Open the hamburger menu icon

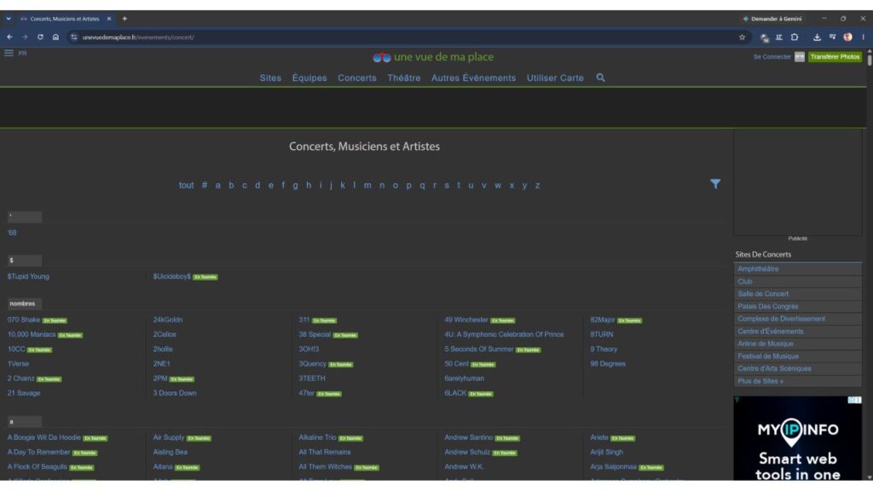coord(9,53)
